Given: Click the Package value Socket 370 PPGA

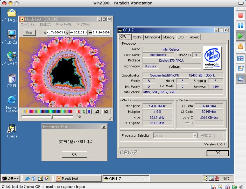Looking at the screenshot, I should pos(171,61).
